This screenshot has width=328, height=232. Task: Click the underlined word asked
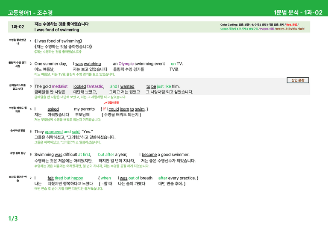53,109
